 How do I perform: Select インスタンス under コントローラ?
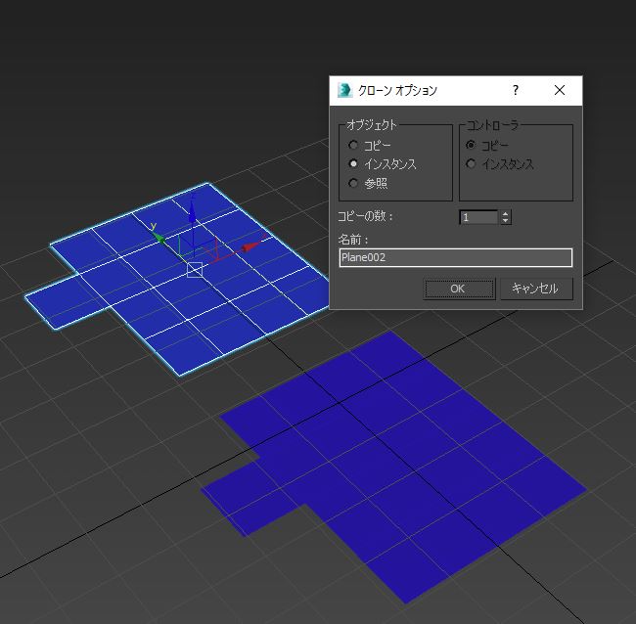(x=472, y=164)
